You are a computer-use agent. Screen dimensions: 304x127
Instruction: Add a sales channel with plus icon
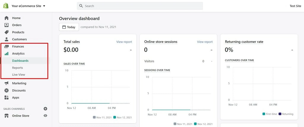(45, 109)
